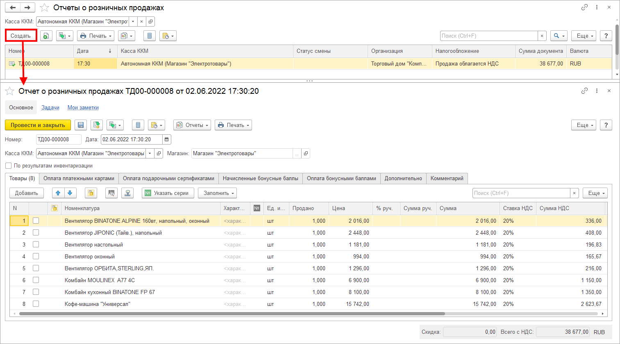
Task: Tick the checkbox in the Кофе-машина "Универсал" row
Action: pos(36,304)
